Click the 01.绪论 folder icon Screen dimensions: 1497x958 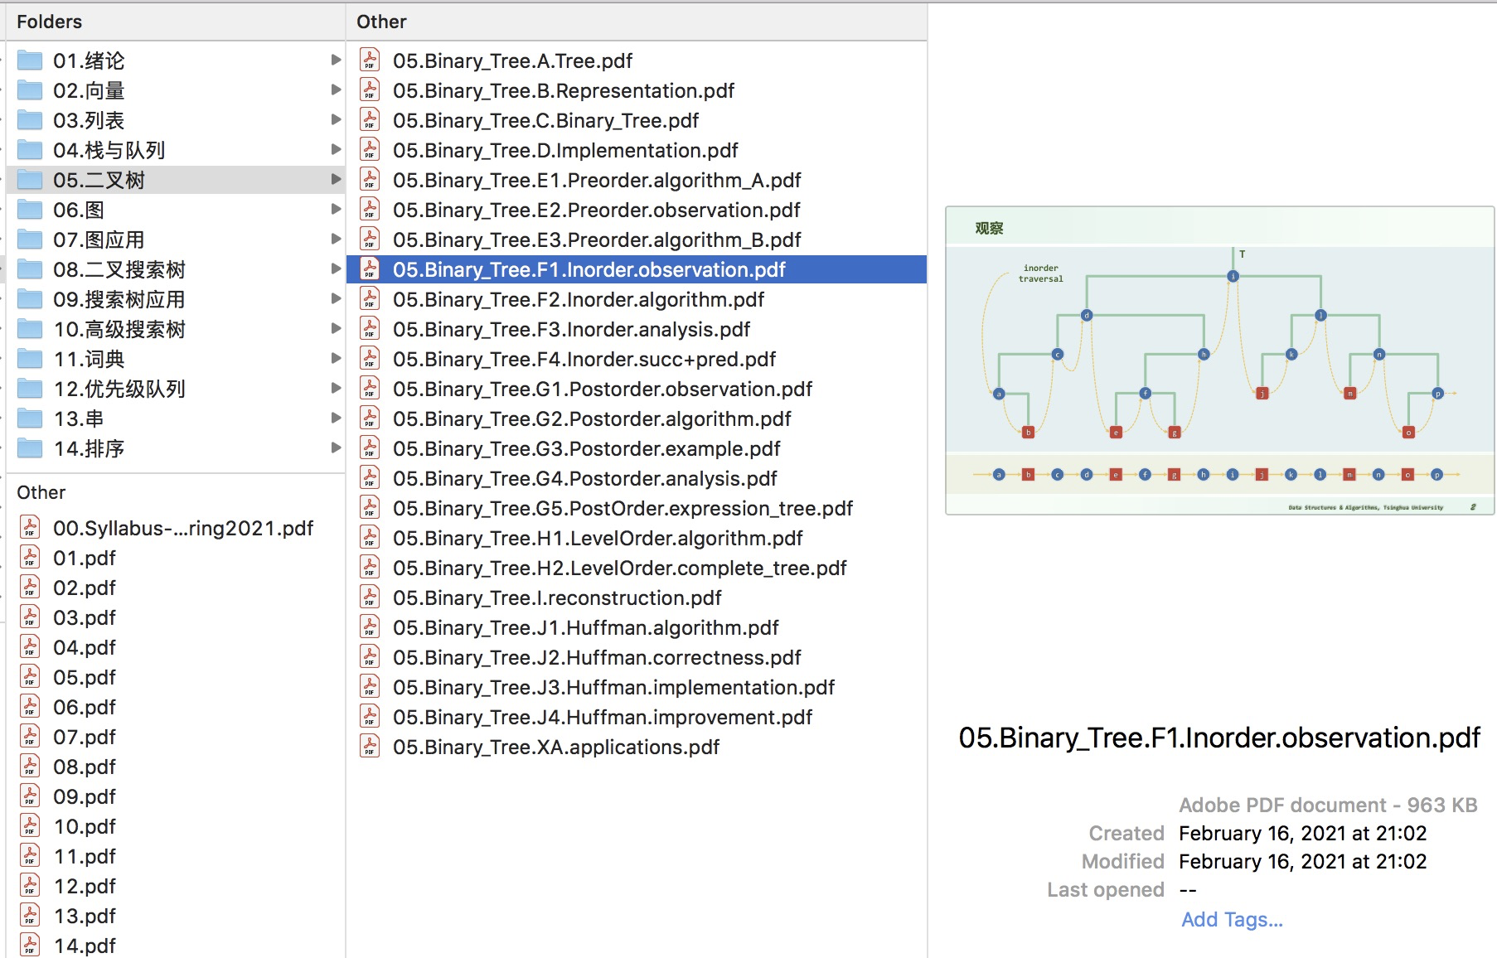[30, 60]
